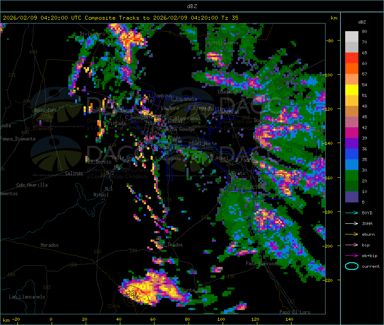Click the 'Los_Toldos' map label
This screenshot has width=384, height=325.
pos(170,245)
